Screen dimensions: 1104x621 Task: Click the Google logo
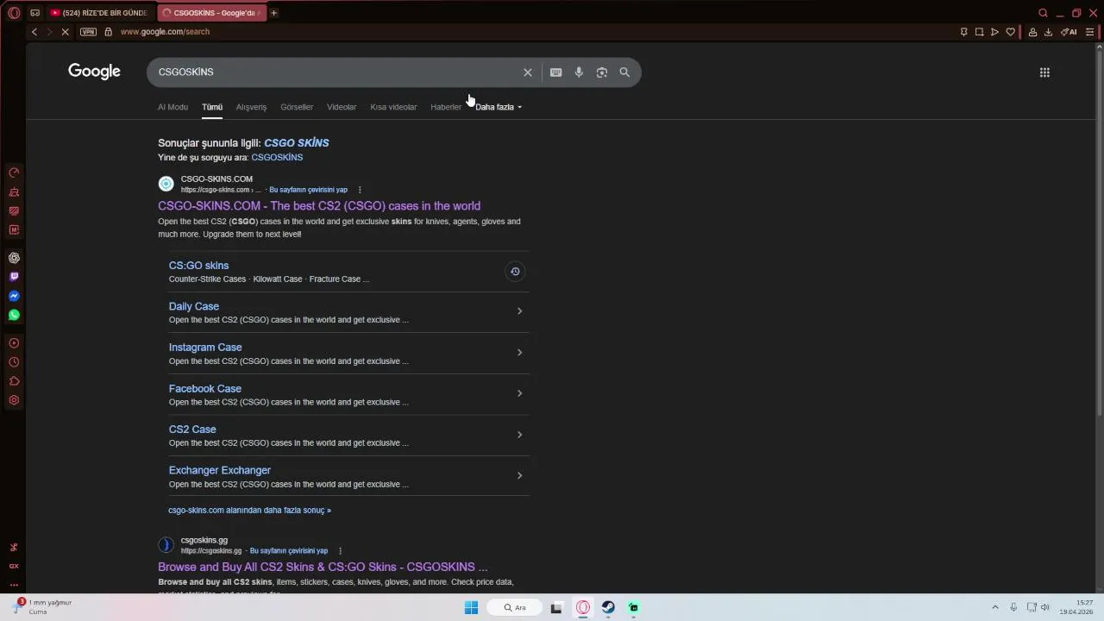tap(94, 72)
